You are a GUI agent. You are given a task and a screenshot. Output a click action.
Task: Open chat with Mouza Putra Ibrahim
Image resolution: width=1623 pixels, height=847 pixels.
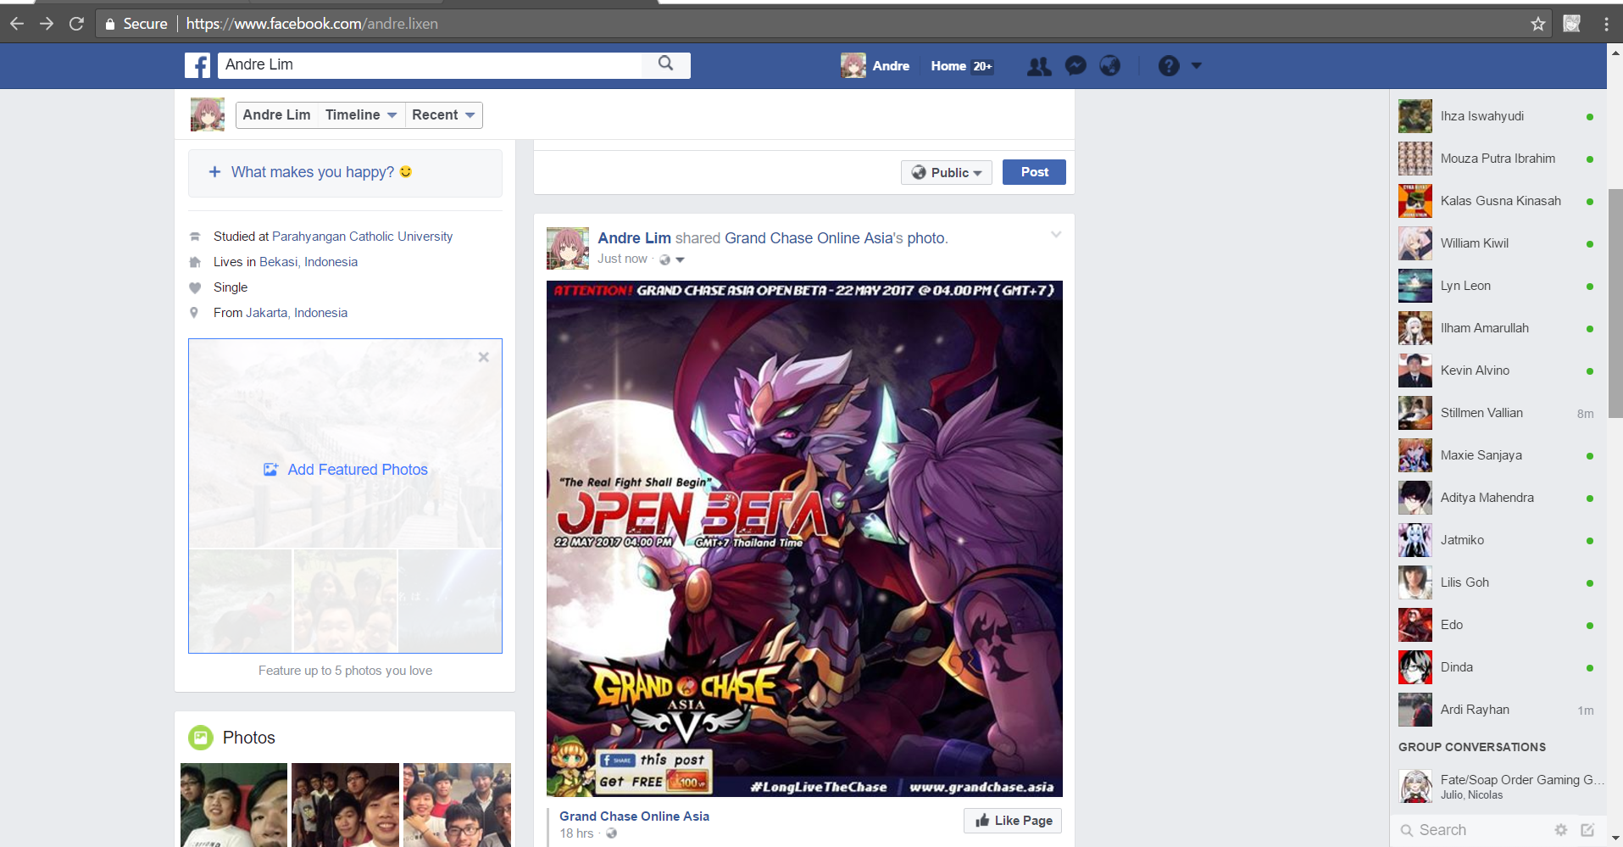point(1498,159)
